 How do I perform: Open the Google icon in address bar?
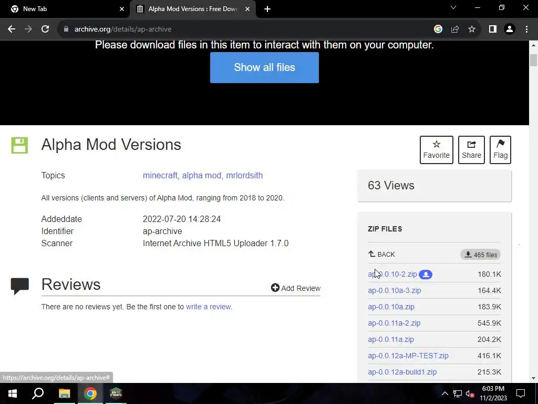[438, 29]
